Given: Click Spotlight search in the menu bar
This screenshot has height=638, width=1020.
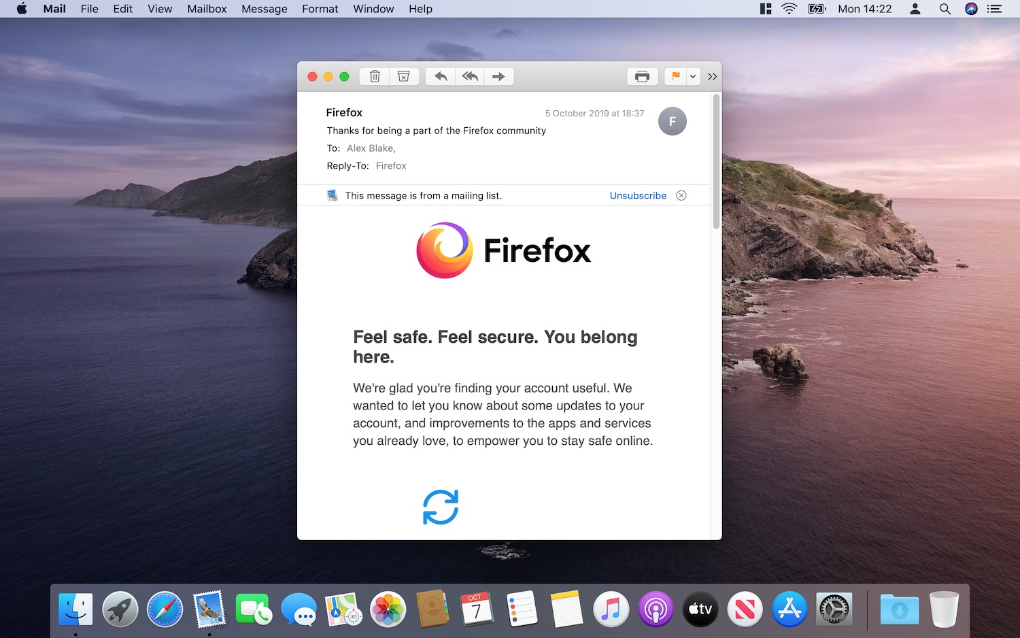Looking at the screenshot, I should tap(945, 9).
